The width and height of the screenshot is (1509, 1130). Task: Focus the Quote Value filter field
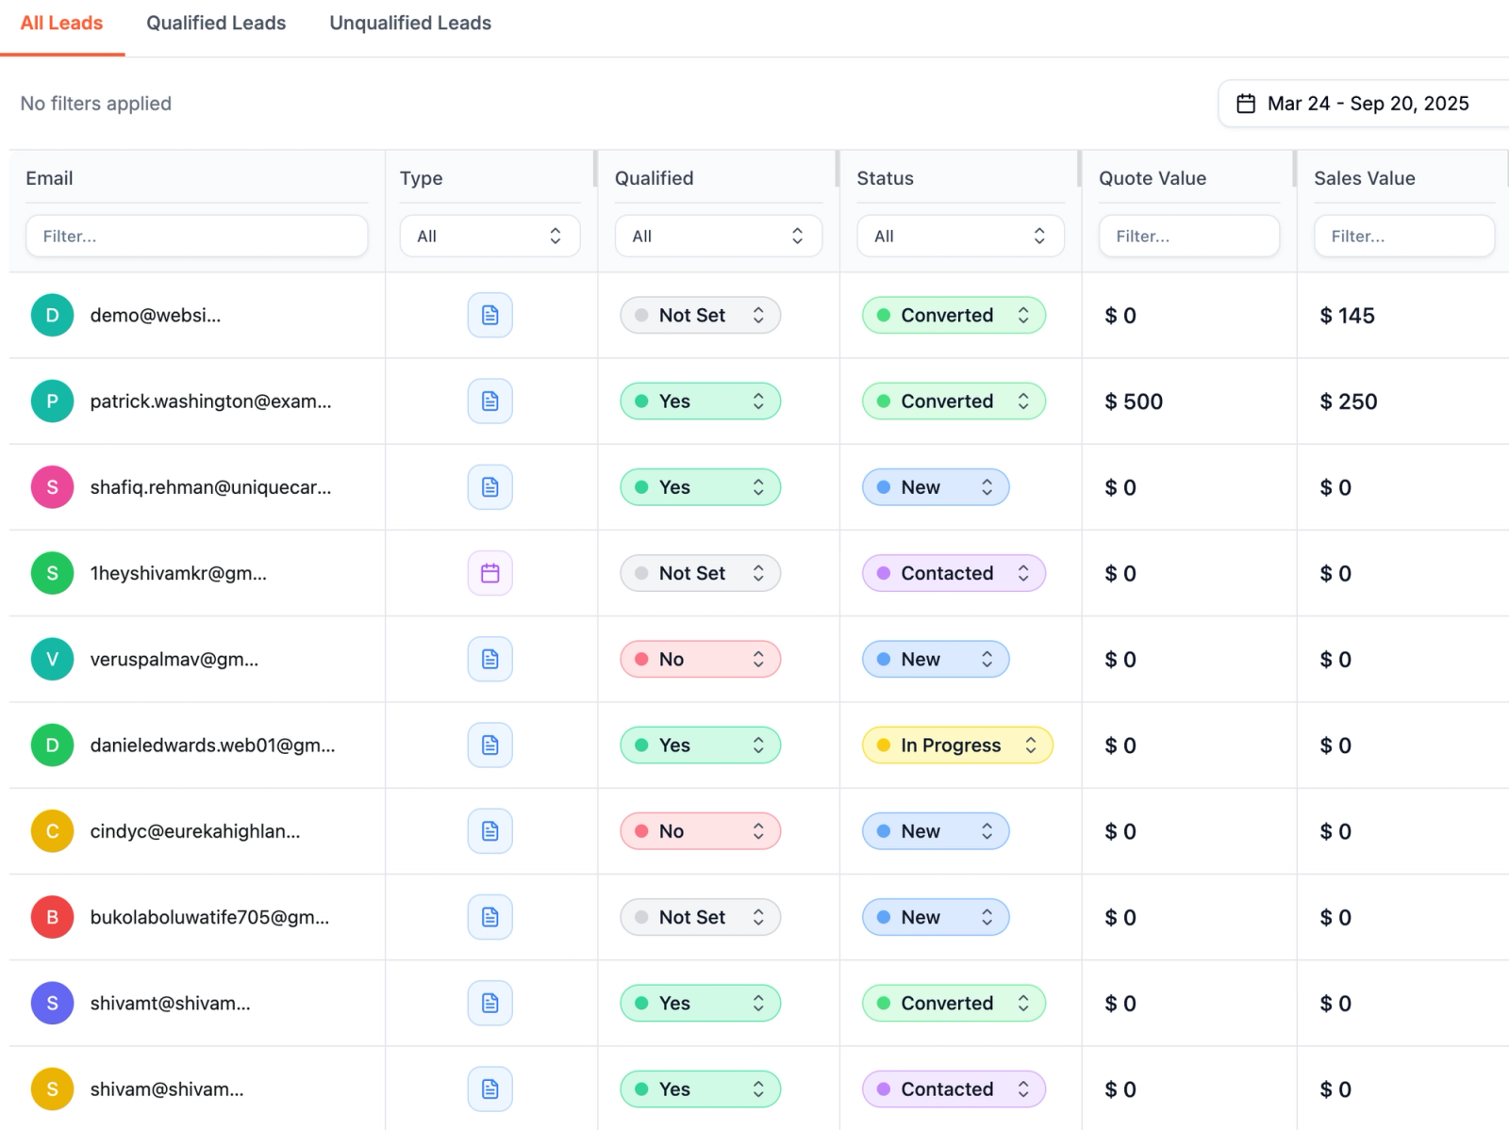[1189, 236]
